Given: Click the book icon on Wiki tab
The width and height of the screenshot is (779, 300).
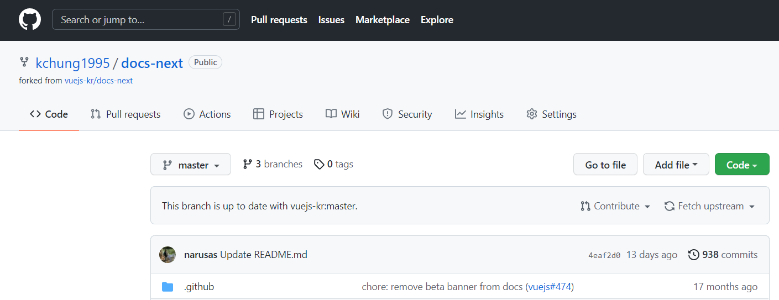Looking at the screenshot, I should point(331,114).
